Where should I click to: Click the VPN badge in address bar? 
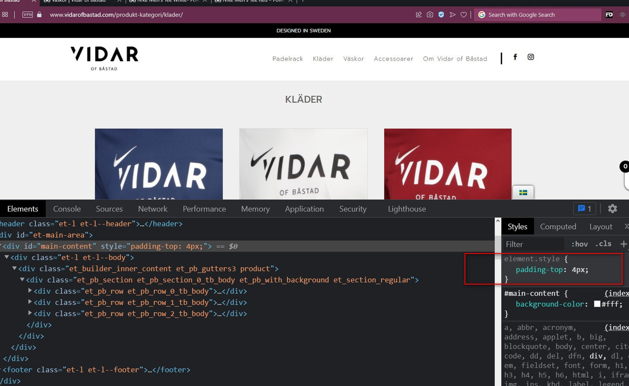28,15
